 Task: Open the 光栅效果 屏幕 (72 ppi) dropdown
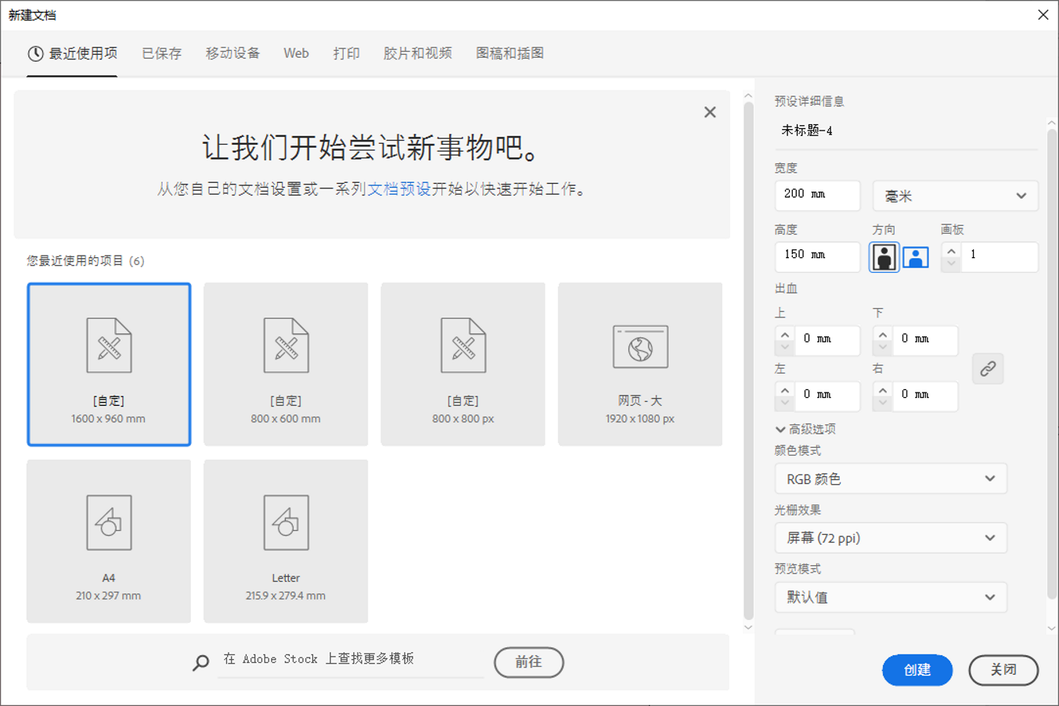891,538
